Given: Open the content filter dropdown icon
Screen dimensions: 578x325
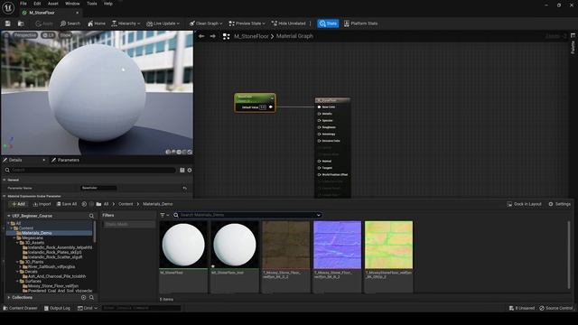Looking at the screenshot, I should [164, 215].
